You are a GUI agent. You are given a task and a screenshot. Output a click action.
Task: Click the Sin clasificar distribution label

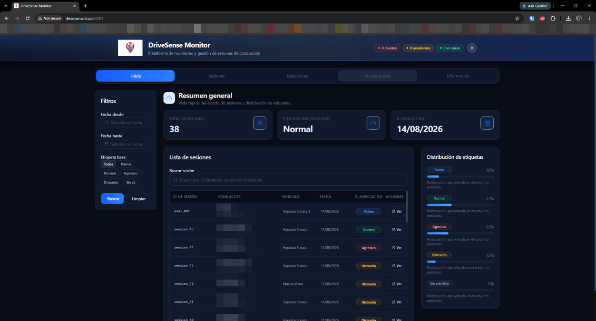pyautogui.click(x=439, y=283)
